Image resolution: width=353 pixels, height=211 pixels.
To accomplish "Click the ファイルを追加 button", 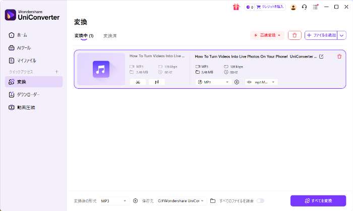I will [x=321, y=35].
